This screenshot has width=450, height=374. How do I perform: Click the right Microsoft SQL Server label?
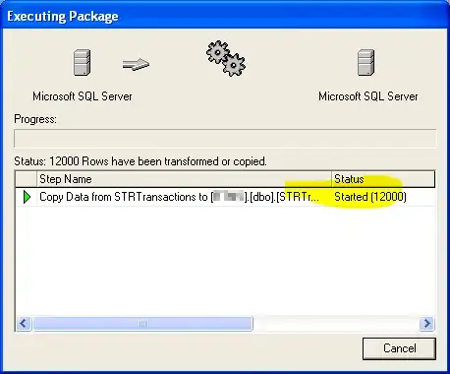point(368,96)
